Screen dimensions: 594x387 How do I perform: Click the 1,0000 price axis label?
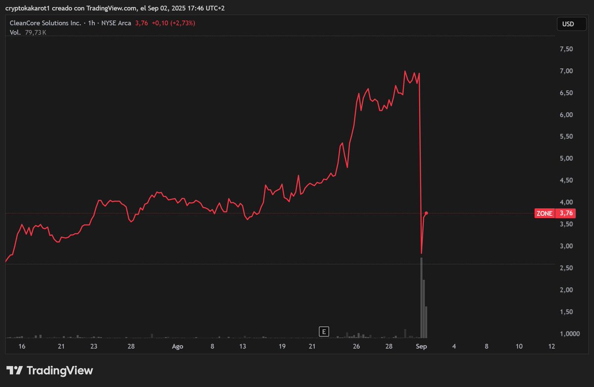[569, 334]
